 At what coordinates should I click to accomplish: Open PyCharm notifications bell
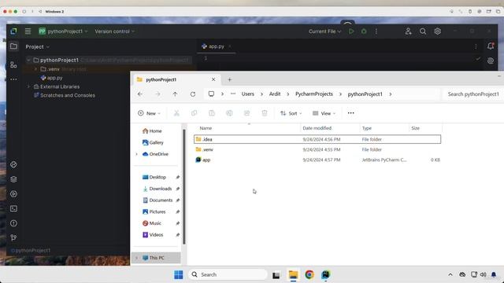tap(491, 46)
